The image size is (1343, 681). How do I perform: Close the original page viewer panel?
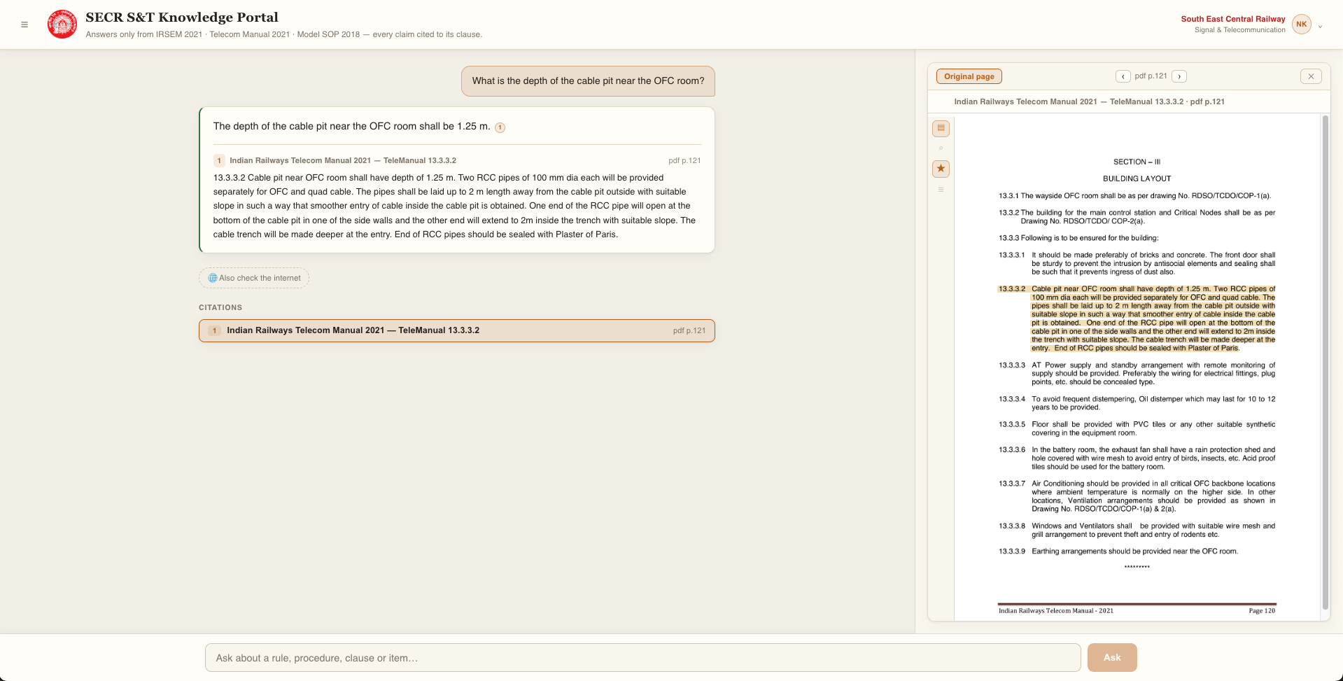point(1311,76)
